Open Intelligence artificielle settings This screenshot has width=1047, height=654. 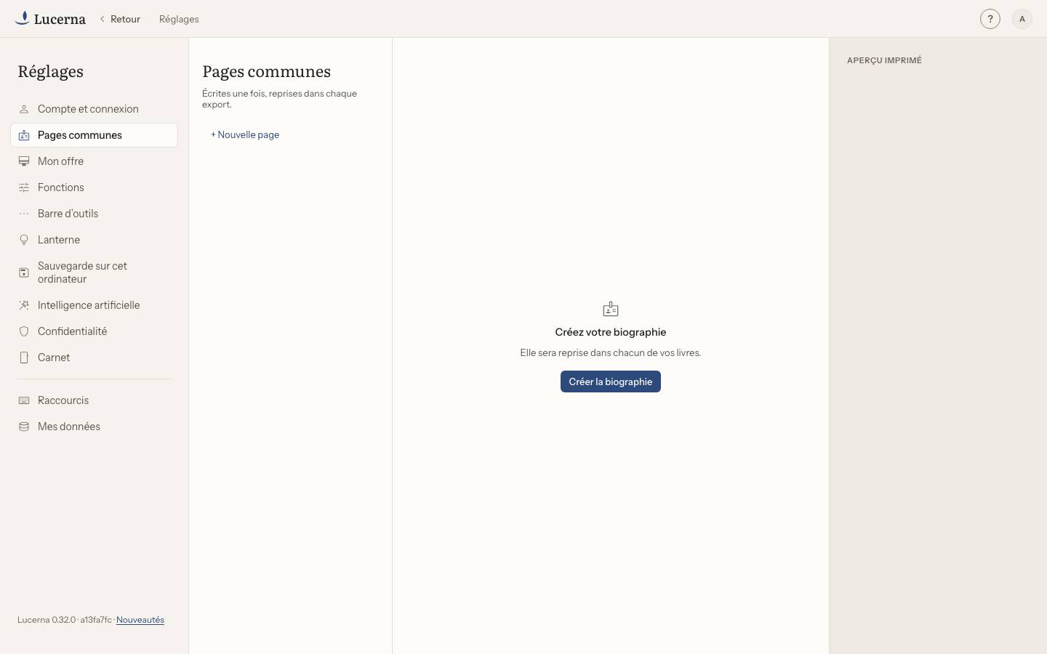(95, 305)
